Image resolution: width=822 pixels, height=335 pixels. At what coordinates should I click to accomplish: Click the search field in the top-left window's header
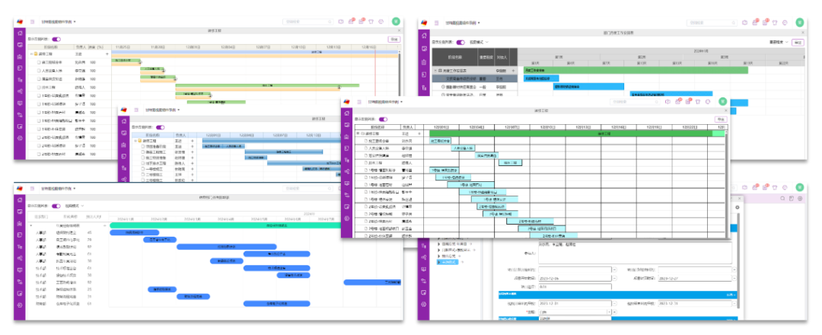307,22
